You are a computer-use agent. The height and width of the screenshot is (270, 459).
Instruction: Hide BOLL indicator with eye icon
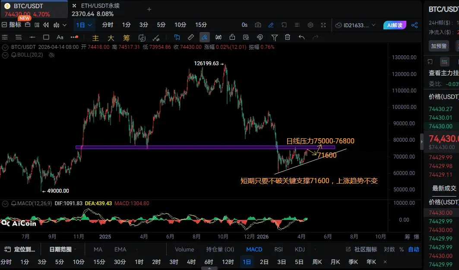pos(51,55)
